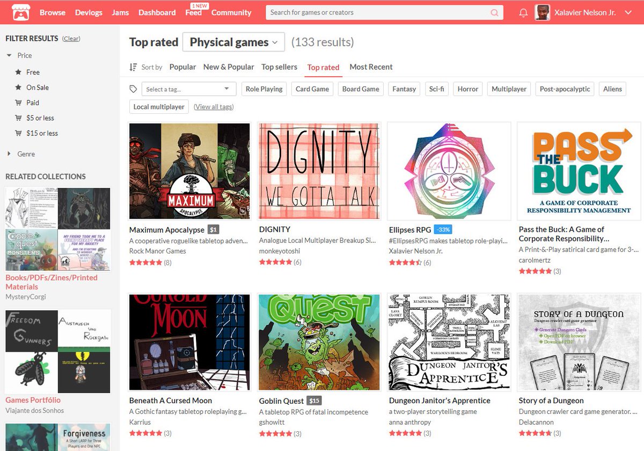Click star rating of Pass the Buck
The image size is (644, 451).
[535, 271]
